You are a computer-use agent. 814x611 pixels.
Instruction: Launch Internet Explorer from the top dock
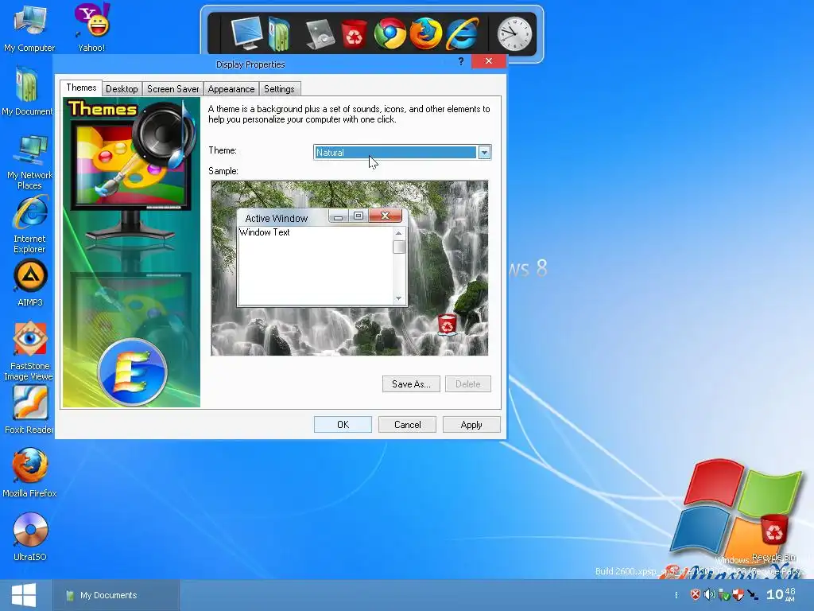[x=462, y=33]
